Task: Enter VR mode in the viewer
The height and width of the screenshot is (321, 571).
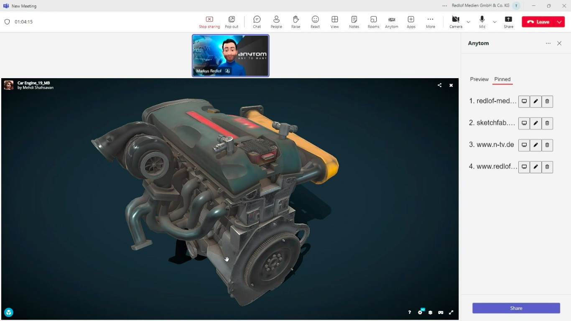Action: [x=441, y=313]
